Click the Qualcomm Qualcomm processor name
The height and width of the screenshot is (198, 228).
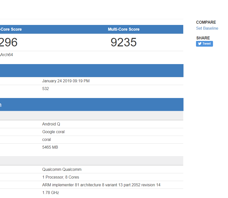pyautogui.click(x=62, y=169)
